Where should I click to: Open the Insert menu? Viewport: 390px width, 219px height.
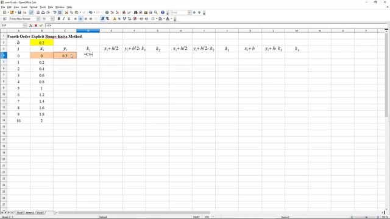24,7
